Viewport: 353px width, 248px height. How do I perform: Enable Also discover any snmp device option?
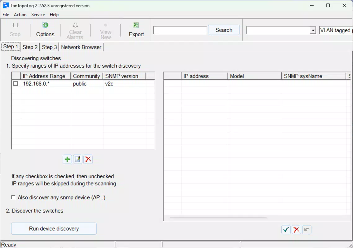13,197
